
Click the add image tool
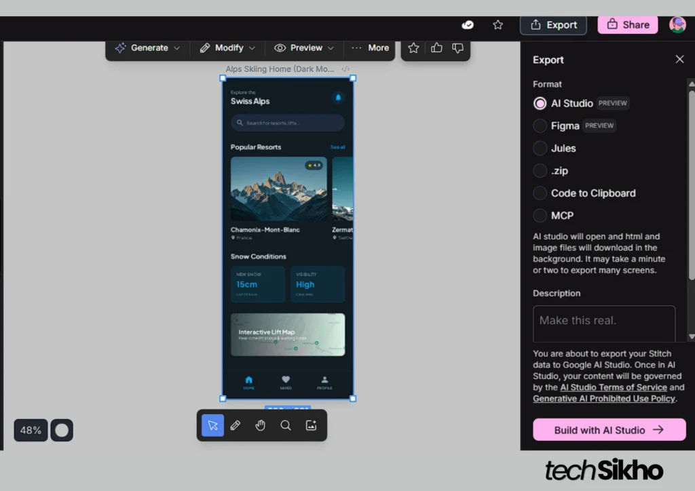(x=311, y=425)
